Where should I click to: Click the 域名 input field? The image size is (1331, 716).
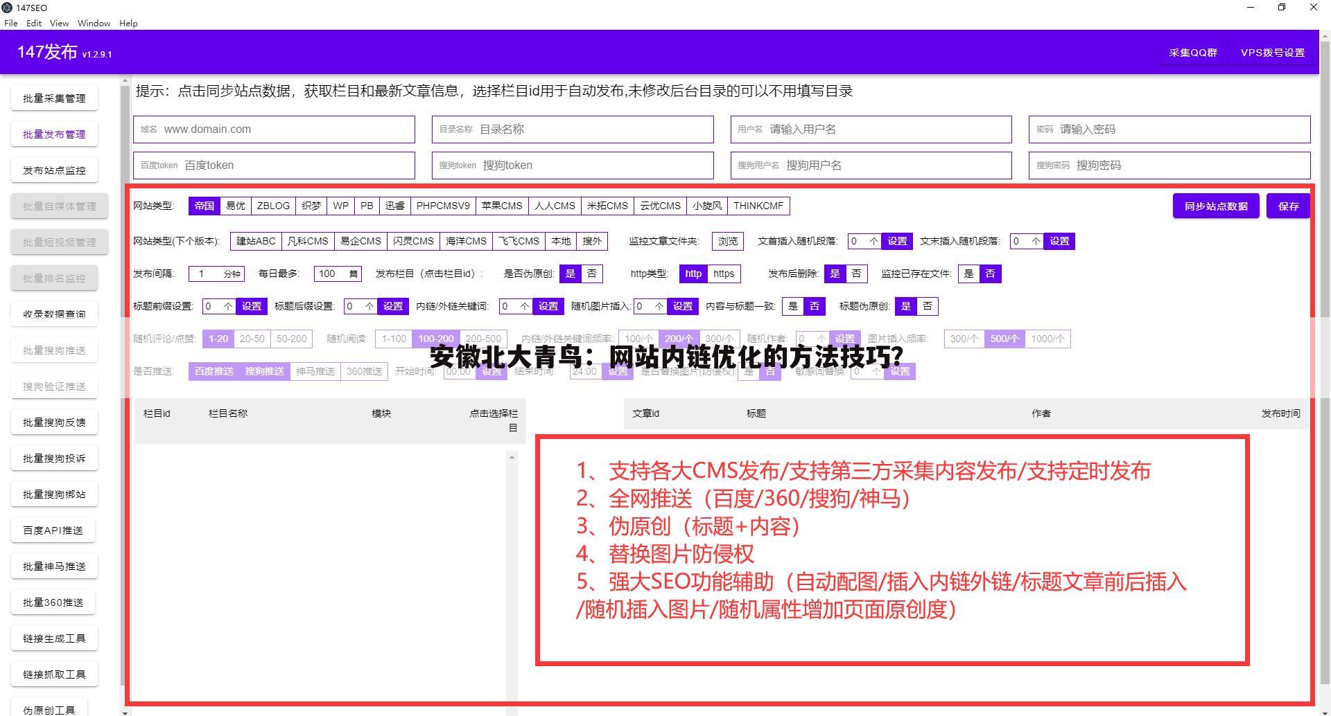click(274, 129)
